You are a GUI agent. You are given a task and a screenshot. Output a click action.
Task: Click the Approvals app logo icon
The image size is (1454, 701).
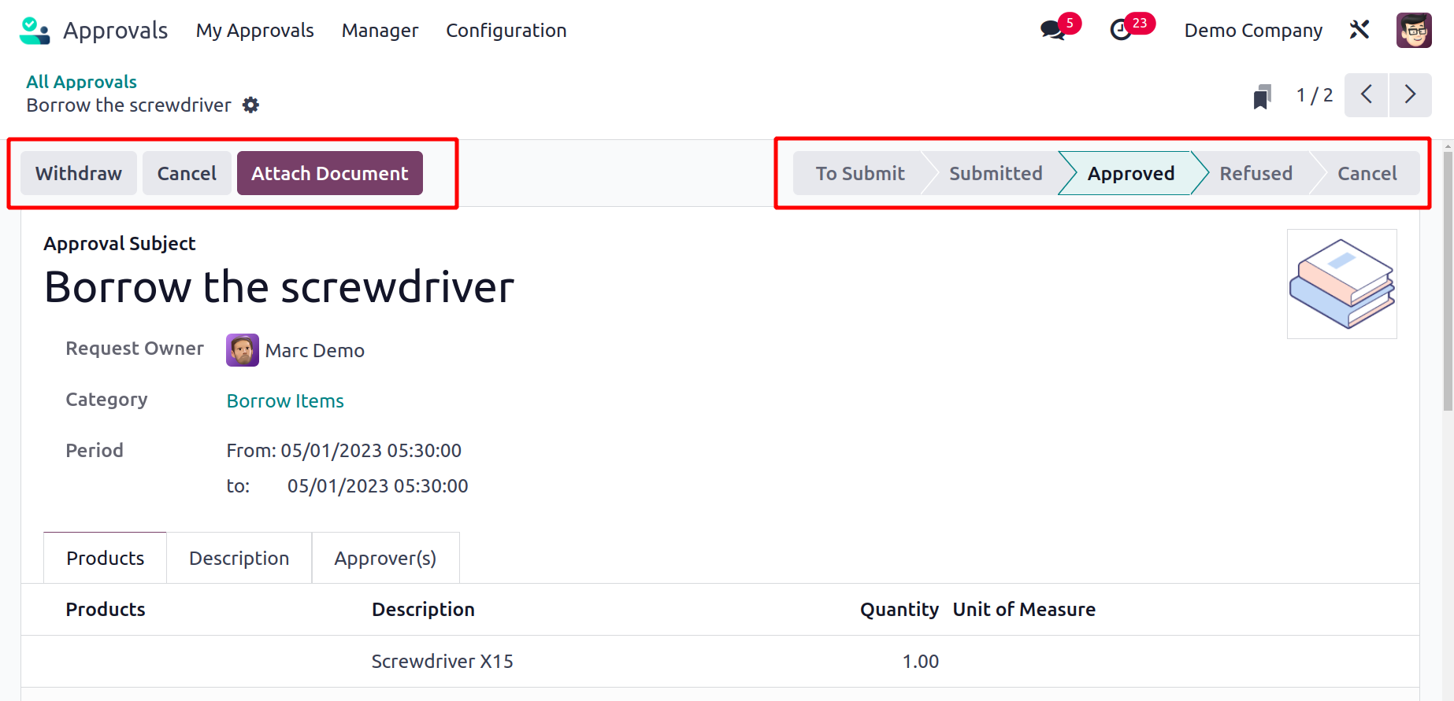(35, 31)
